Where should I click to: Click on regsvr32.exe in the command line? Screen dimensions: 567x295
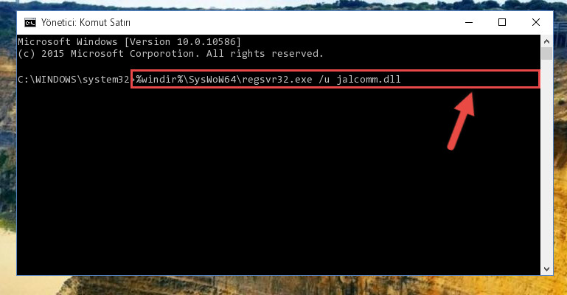(277, 79)
